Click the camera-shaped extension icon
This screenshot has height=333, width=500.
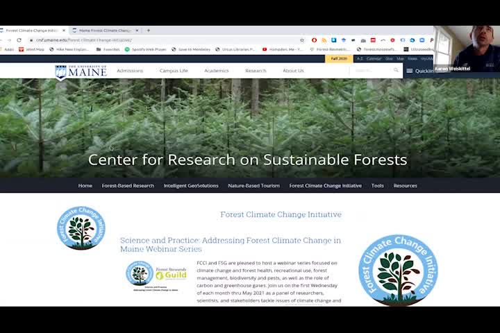point(363,40)
